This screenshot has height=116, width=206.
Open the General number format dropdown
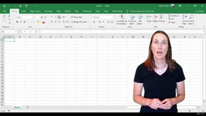(x=113, y=17)
